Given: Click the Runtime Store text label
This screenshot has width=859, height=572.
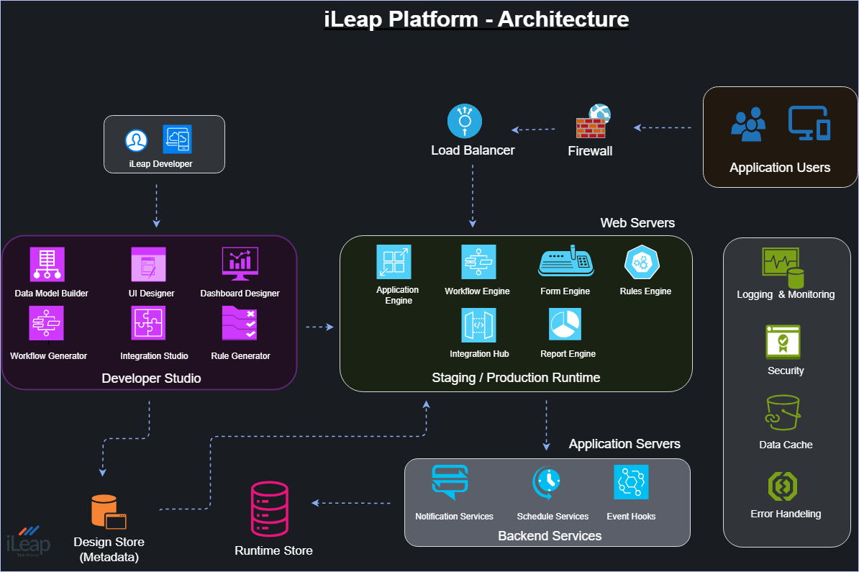Looking at the screenshot, I should [x=273, y=550].
